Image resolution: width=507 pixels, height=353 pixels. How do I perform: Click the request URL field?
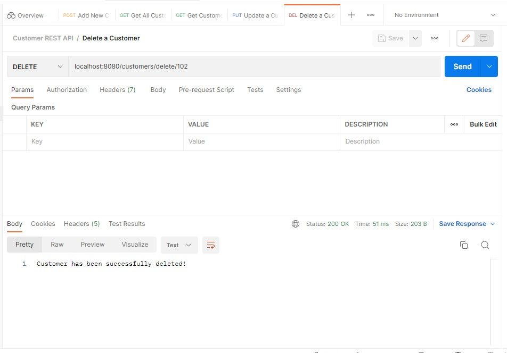pos(213,66)
